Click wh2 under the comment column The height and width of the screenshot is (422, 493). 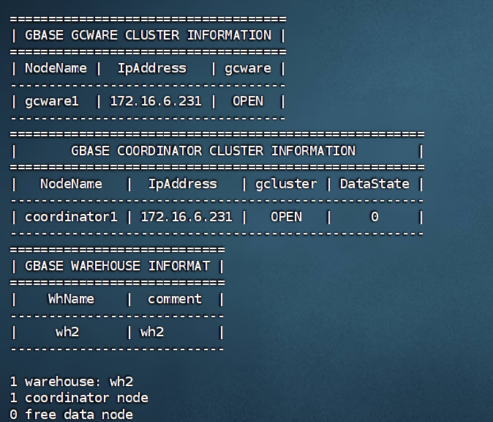tap(152, 332)
